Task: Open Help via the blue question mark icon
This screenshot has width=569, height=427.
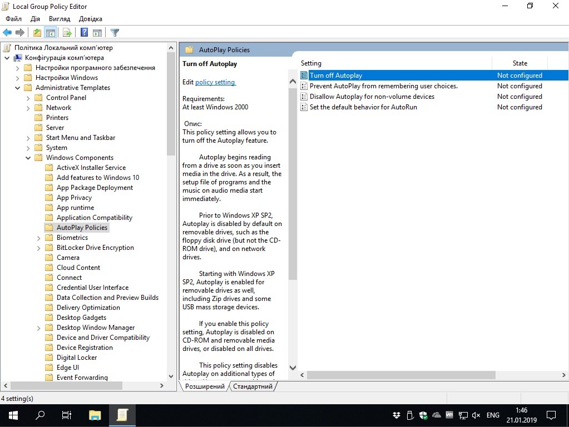Action: point(84,33)
